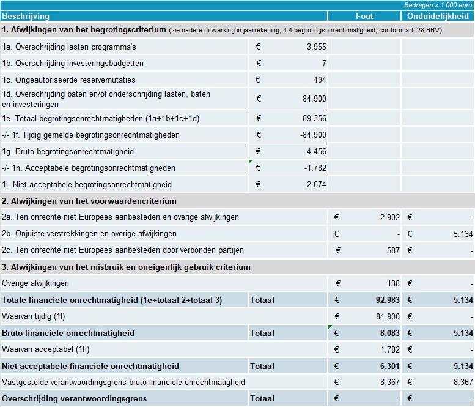Select the value 7 in row 1b
Screen dimensions: 475x407
tap(324, 64)
